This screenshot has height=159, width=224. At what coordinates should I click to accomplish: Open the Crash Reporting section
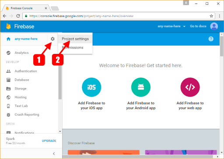[x=27, y=115]
